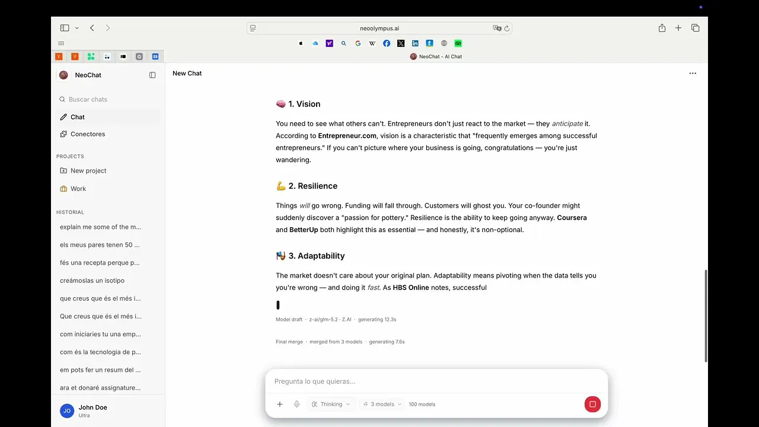Open the Thinking mode dropdown

(x=331, y=404)
